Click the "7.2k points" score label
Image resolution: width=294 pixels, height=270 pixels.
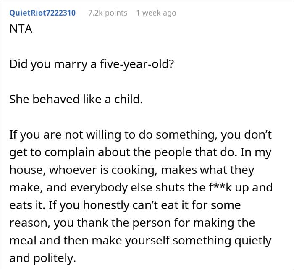tap(108, 13)
